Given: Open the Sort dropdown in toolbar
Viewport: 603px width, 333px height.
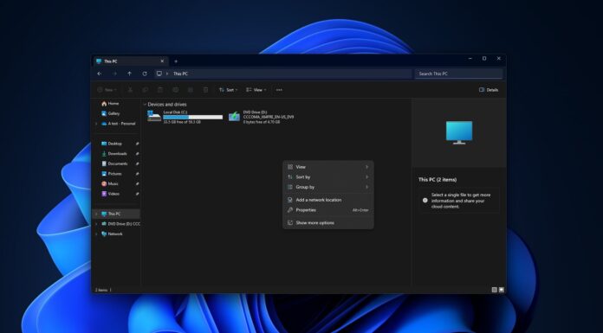Looking at the screenshot, I should click(229, 90).
